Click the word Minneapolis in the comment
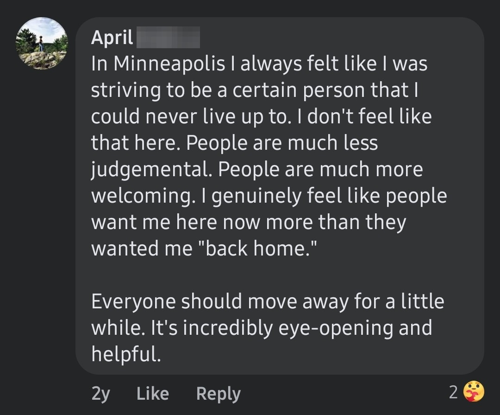This screenshot has width=500, height=415. [x=169, y=64]
